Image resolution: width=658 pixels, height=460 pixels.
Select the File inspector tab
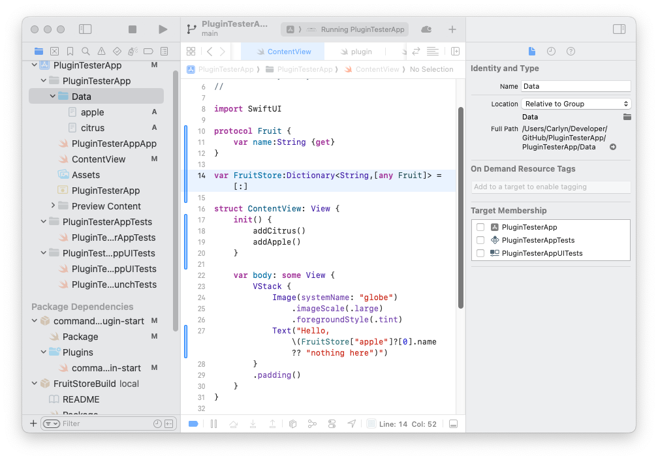click(x=531, y=51)
